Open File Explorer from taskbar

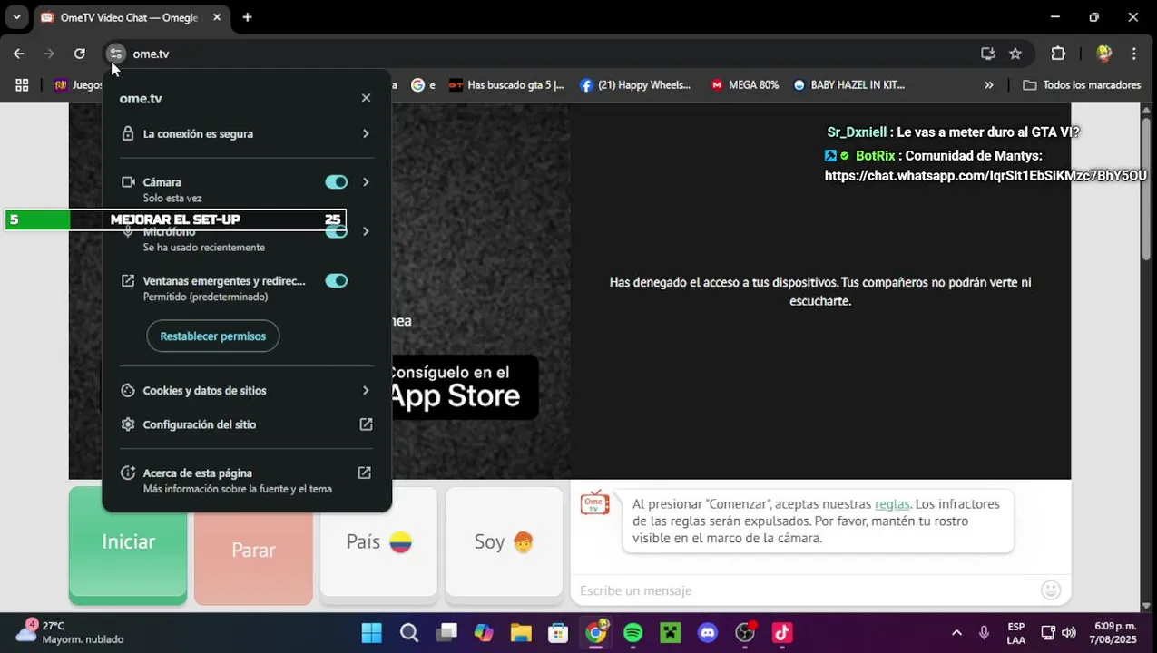(521, 632)
